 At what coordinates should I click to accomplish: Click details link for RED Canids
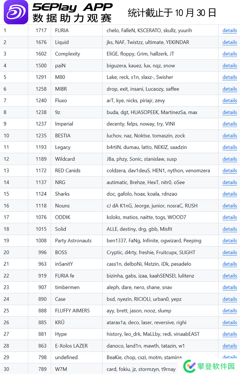coord(229,171)
